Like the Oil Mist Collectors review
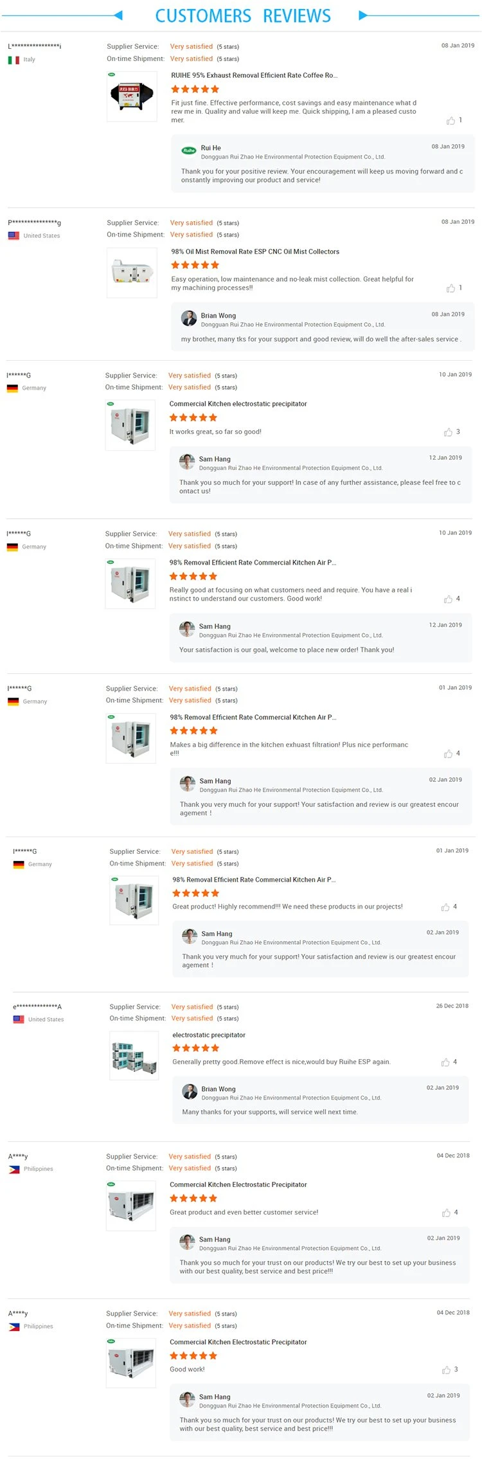 [x=451, y=288]
